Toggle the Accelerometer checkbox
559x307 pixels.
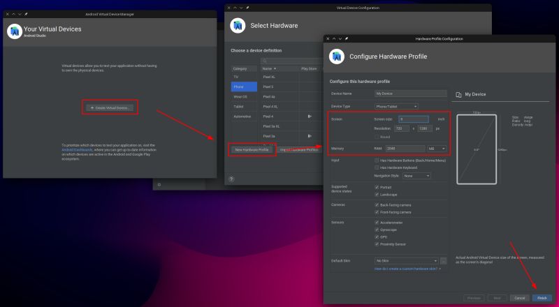point(377,223)
